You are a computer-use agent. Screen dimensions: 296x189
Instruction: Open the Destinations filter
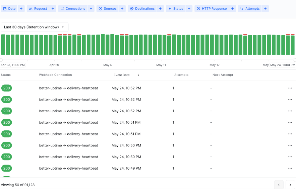coord(142,8)
